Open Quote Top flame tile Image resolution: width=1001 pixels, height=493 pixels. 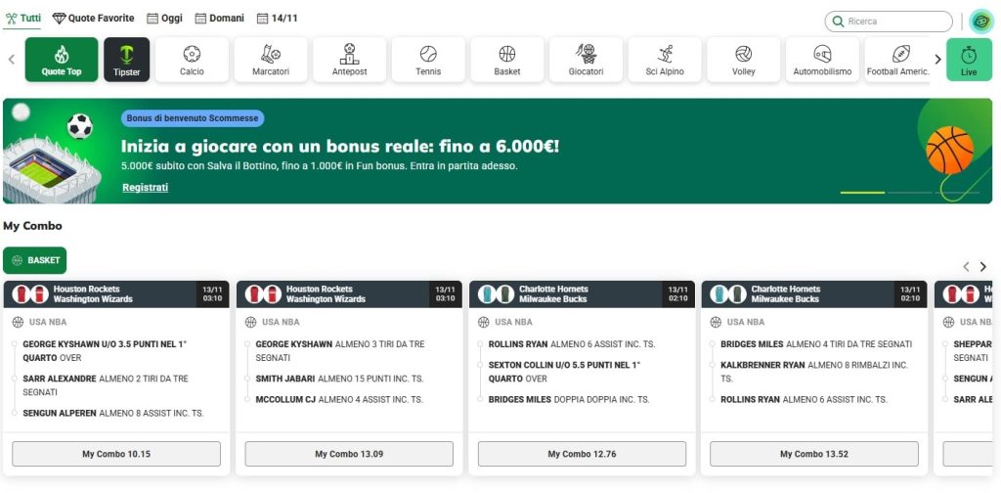pos(62,60)
